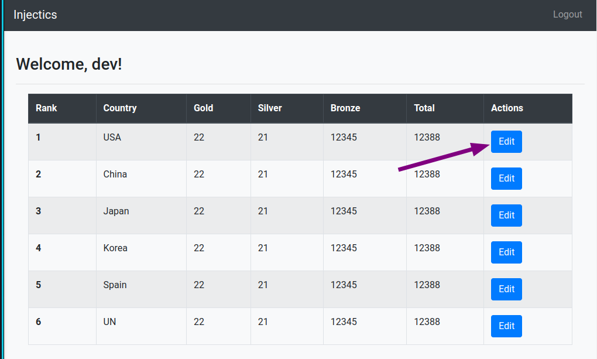Click the Gold column header
The height and width of the screenshot is (359, 597).
(204, 108)
